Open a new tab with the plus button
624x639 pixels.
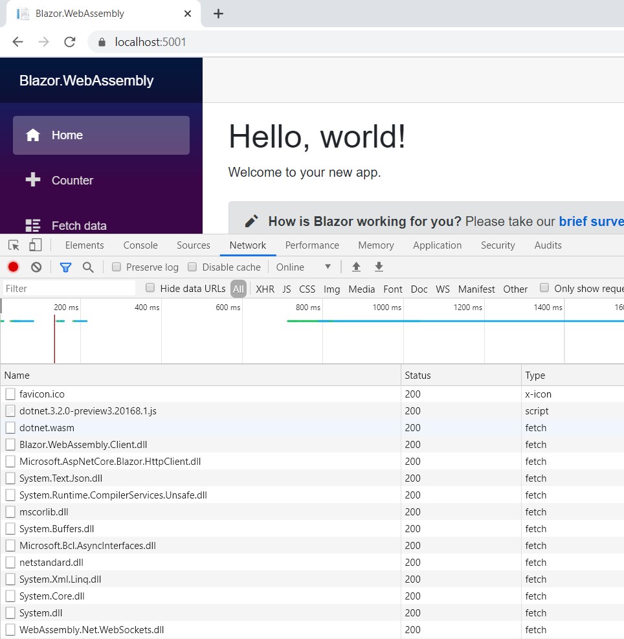click(218, 14)
